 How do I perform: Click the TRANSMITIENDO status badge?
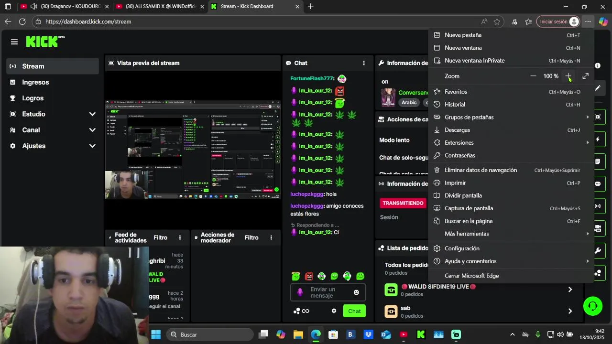click(x=403, y=203)
